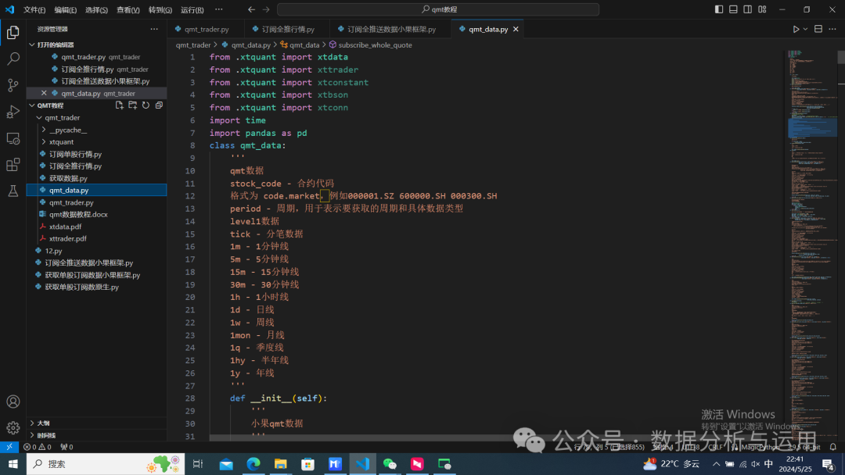
Task: Open the Run and Debug panel
Action: coord(13,111)
